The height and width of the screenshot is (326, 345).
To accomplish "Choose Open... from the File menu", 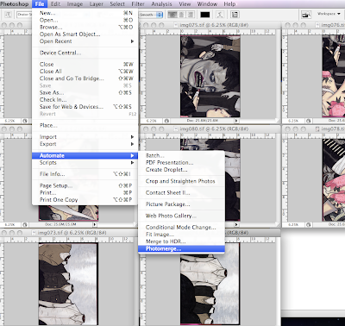I will (85, 20).
